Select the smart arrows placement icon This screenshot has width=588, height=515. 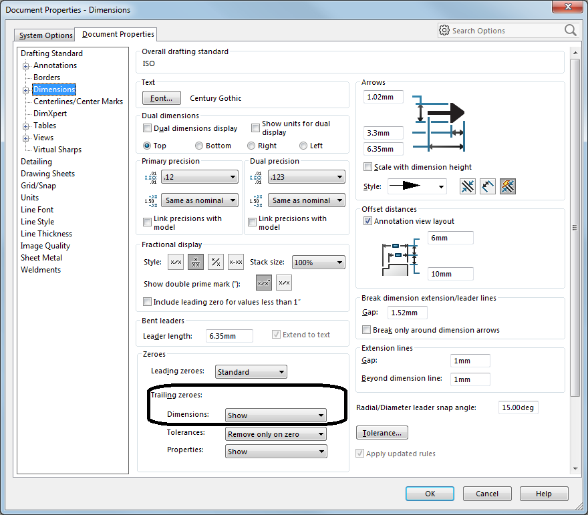pyautogui.click(x=508, y=187)
